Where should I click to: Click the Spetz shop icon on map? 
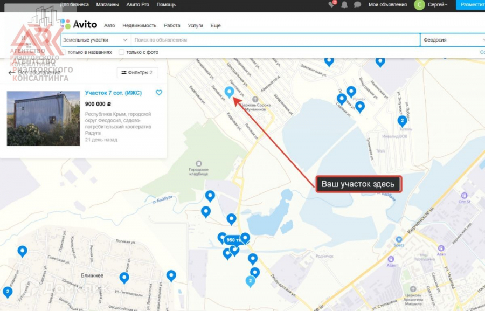tap(399, 239)
